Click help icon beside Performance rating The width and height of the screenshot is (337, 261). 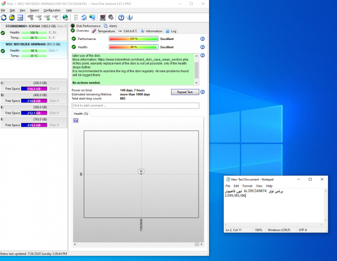pyautogui.click(x=202, y=39)
